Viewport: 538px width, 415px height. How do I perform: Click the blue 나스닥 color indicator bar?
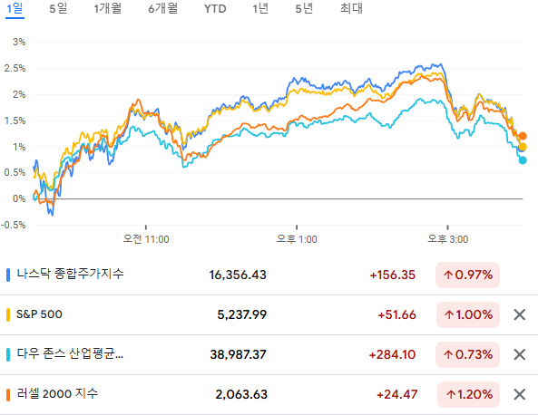pyautogui.click(x=8, y=275)
